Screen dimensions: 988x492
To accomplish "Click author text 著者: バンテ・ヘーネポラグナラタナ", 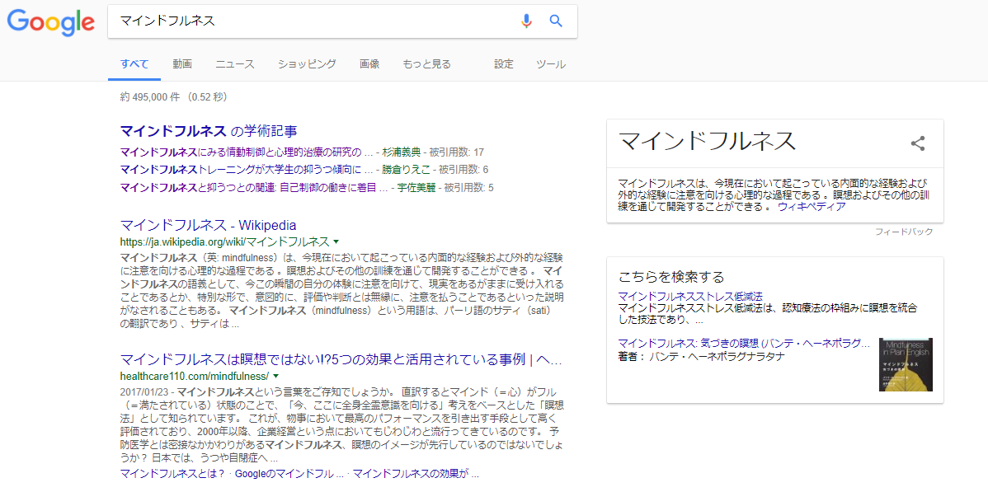I will click(x=701, y=357).
